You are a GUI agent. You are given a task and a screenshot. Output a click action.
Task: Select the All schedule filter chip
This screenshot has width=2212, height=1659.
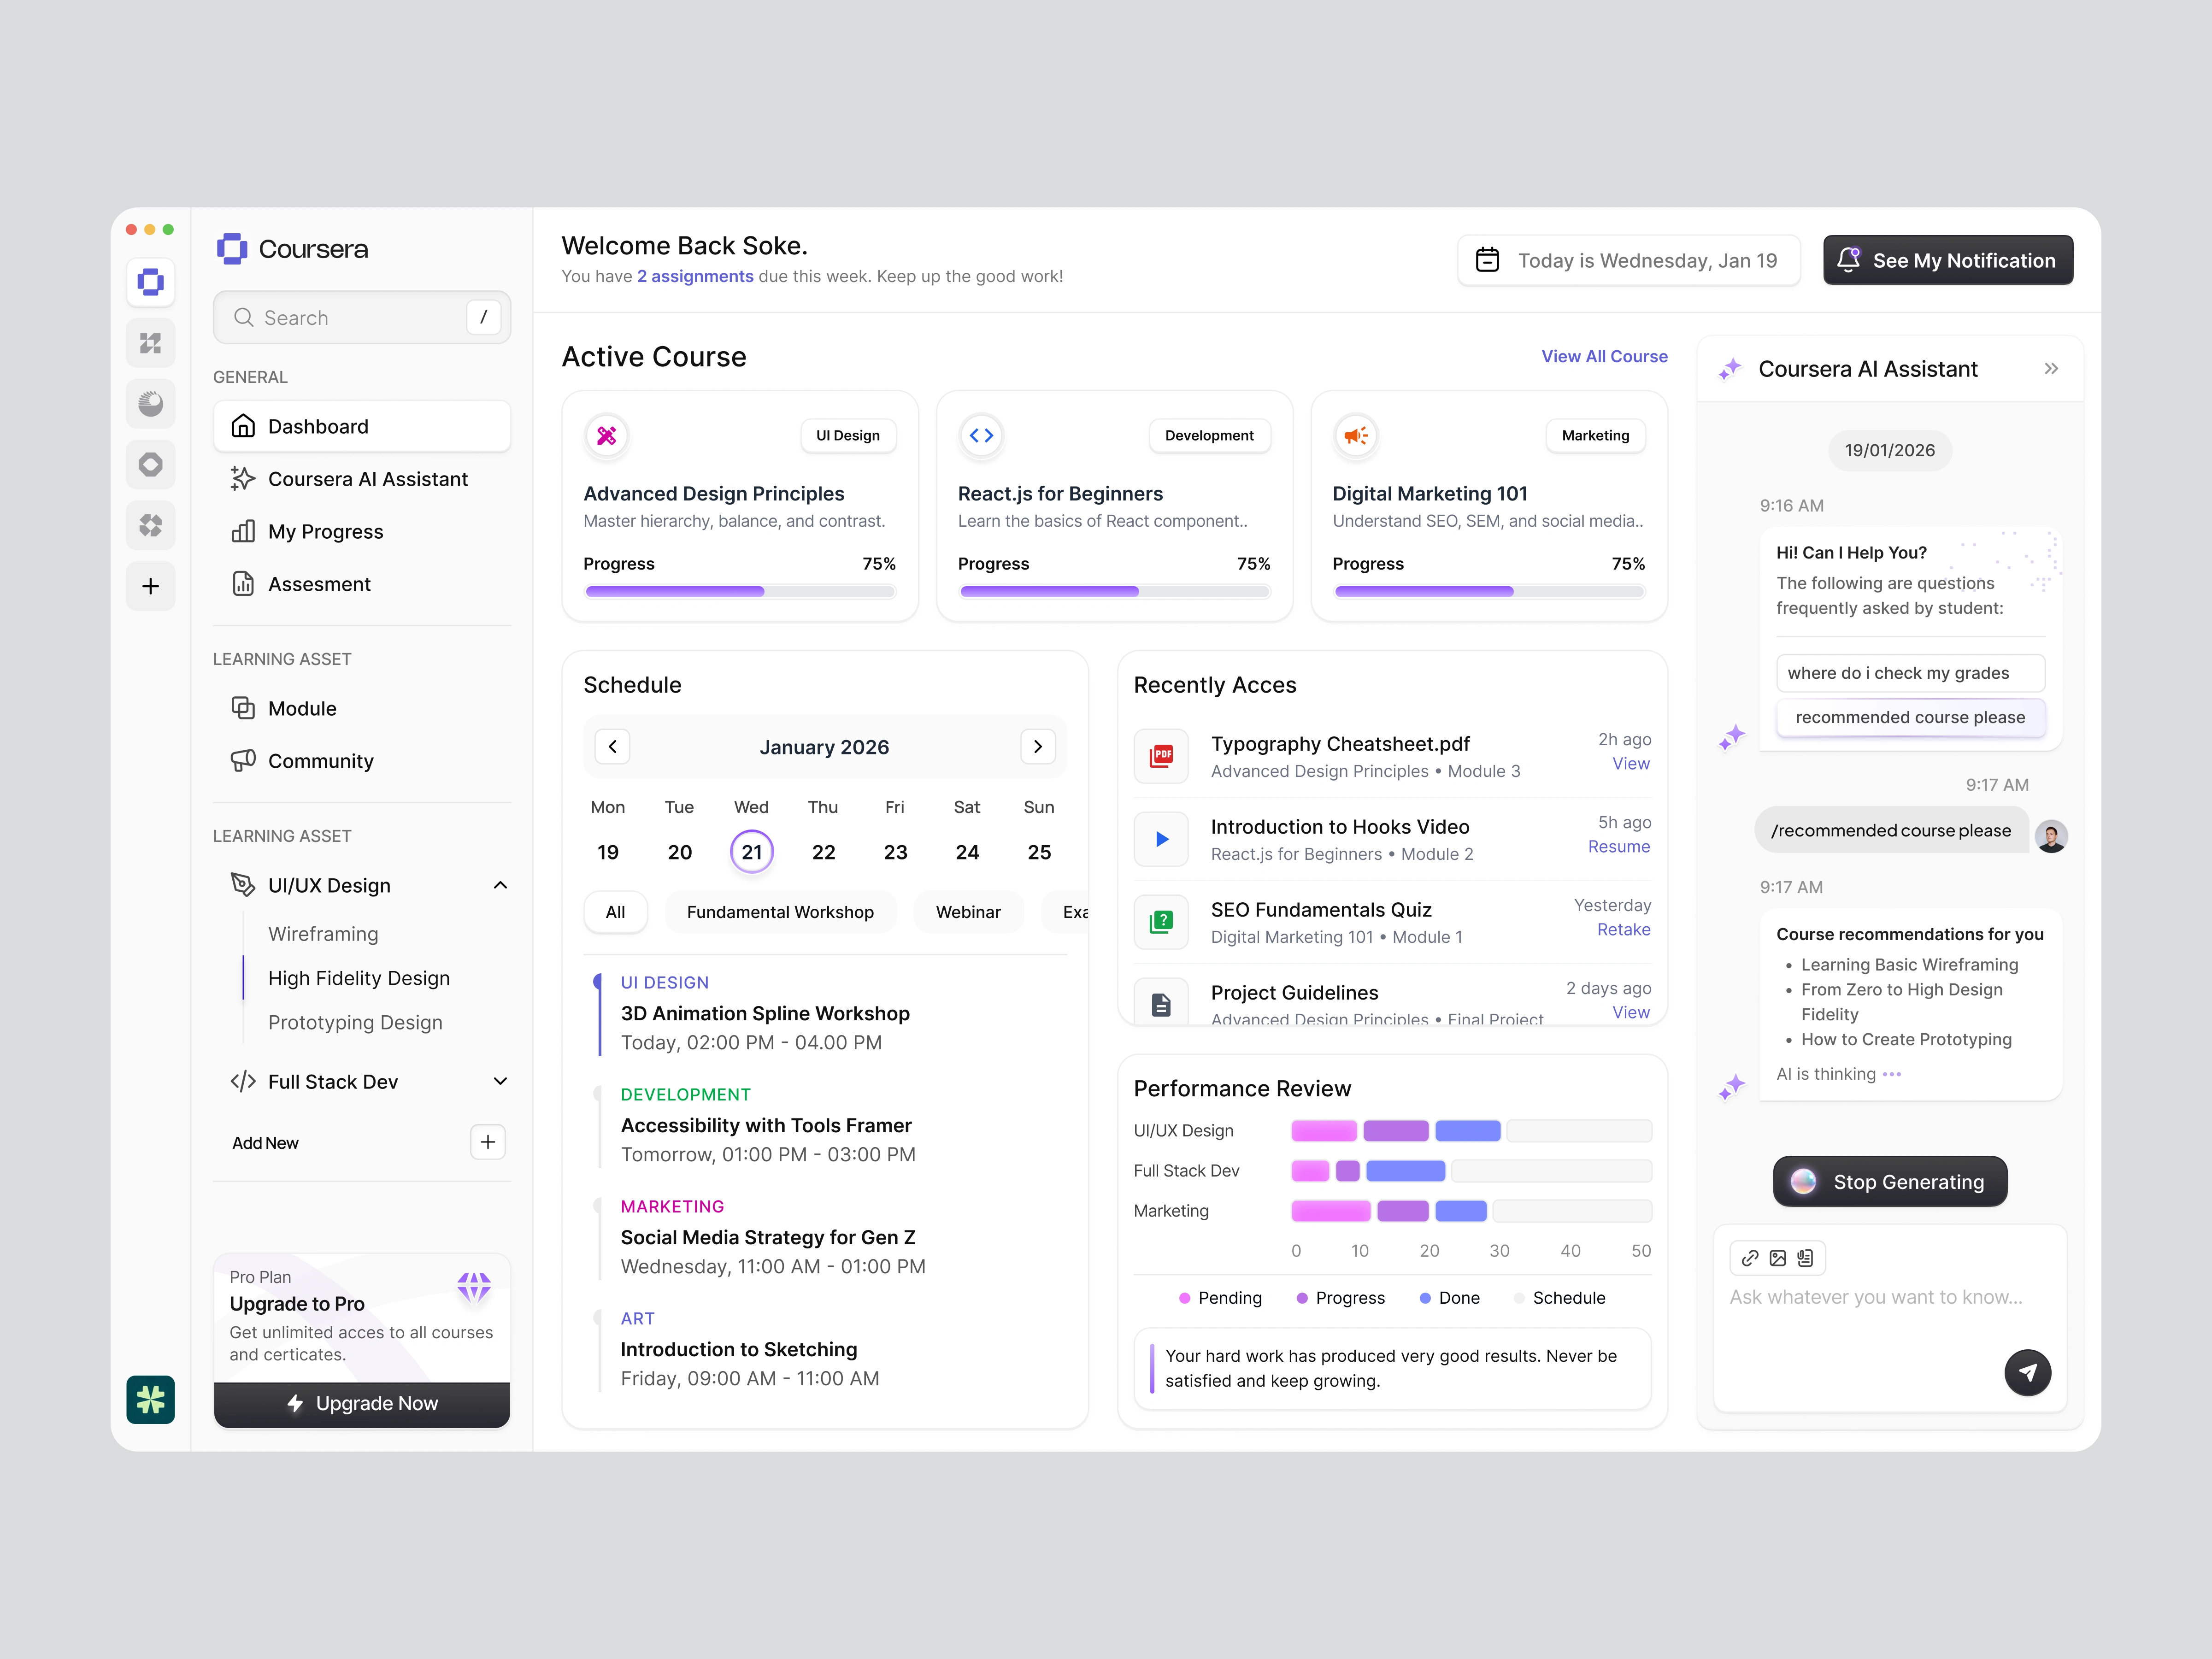click(615, 912)
